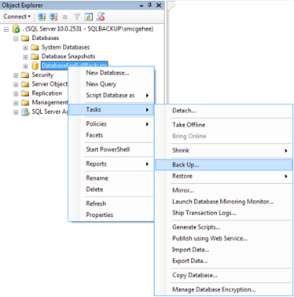Screen dimensions: 294x297
Task: Open the Restore submenu
Action: pos(223,176)
